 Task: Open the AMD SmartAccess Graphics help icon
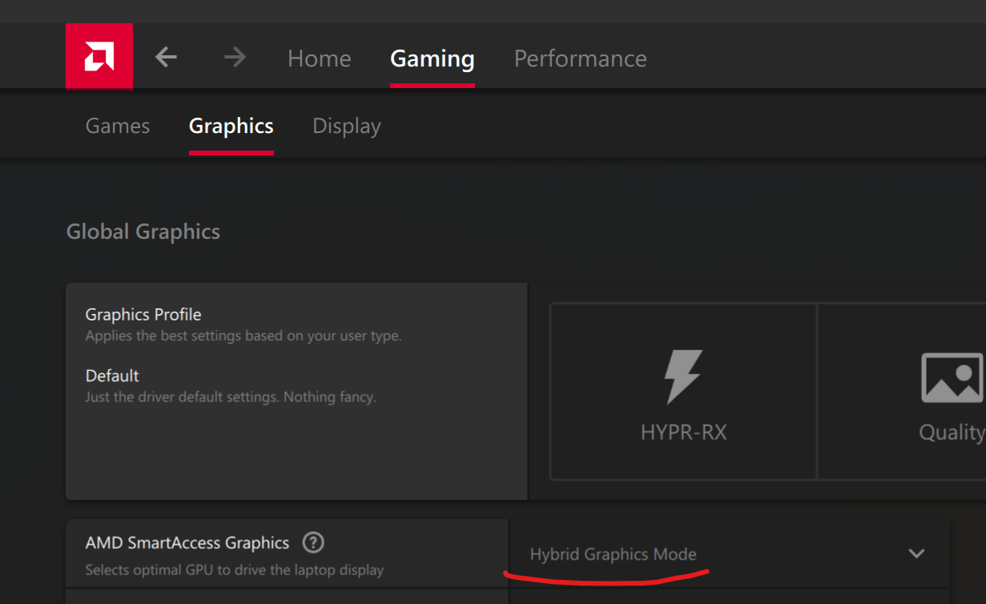pos(313,542)
